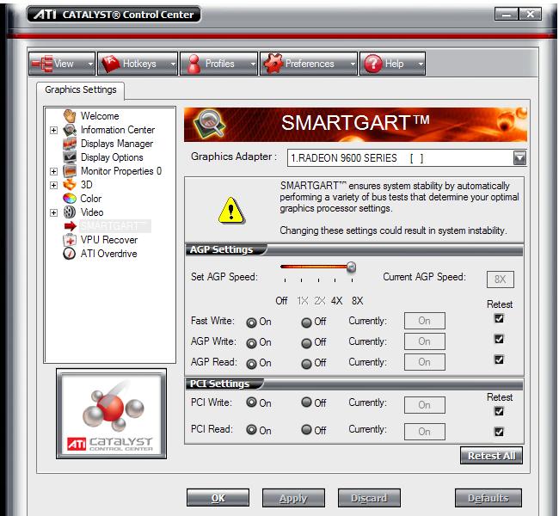Set Fast Write to Off
Screen dimensions: 559x516
(306, 322)
